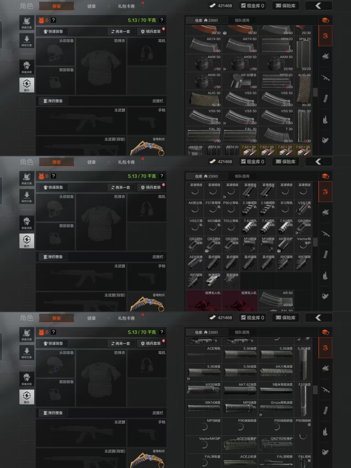Screen dimensions: 351x468
Task: Pick the MK14消音 suppressor
Action: (204, 408)
